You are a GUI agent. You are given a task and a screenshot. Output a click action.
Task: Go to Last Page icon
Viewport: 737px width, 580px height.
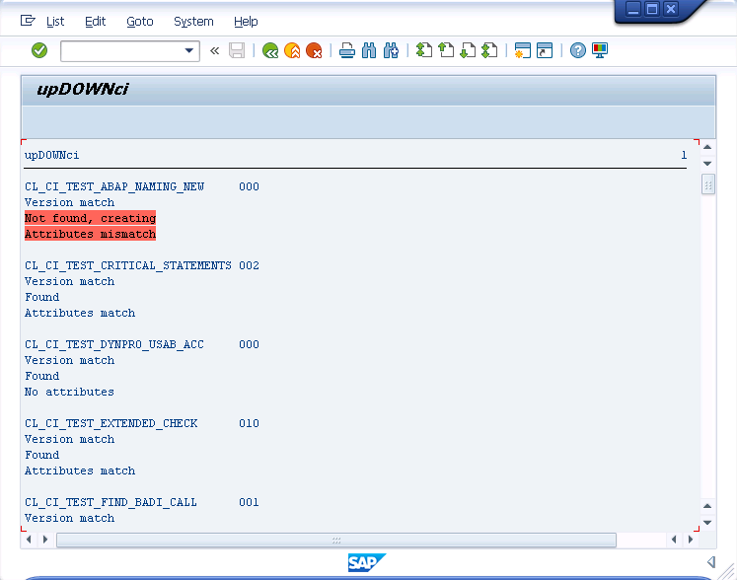(x=489, y=50)
